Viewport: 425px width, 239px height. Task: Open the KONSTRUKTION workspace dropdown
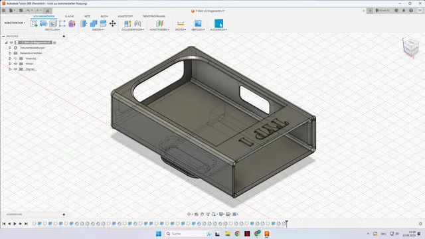(x=15, y=23)
